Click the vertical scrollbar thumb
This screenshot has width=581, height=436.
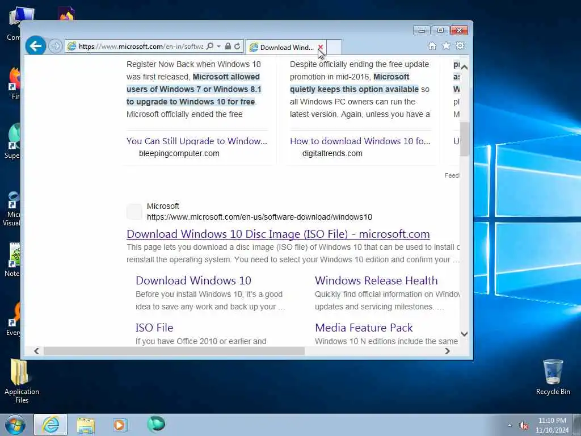[464, 139]
